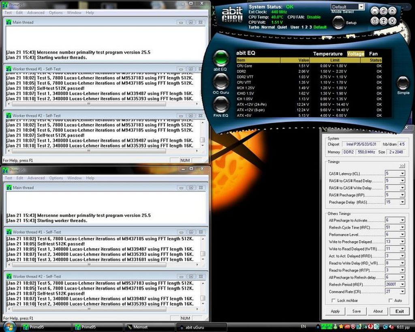The width and height of the screenshot is (415, 332).
Task: Open the Windows Start orb
Action: click(x=10, y=327)
